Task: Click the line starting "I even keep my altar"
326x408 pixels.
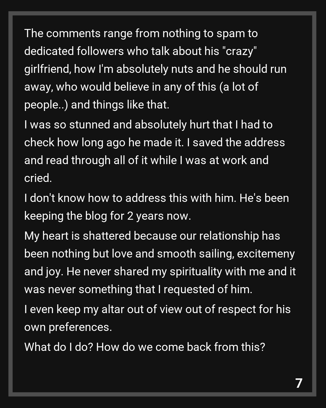Action: coord(157,309)
